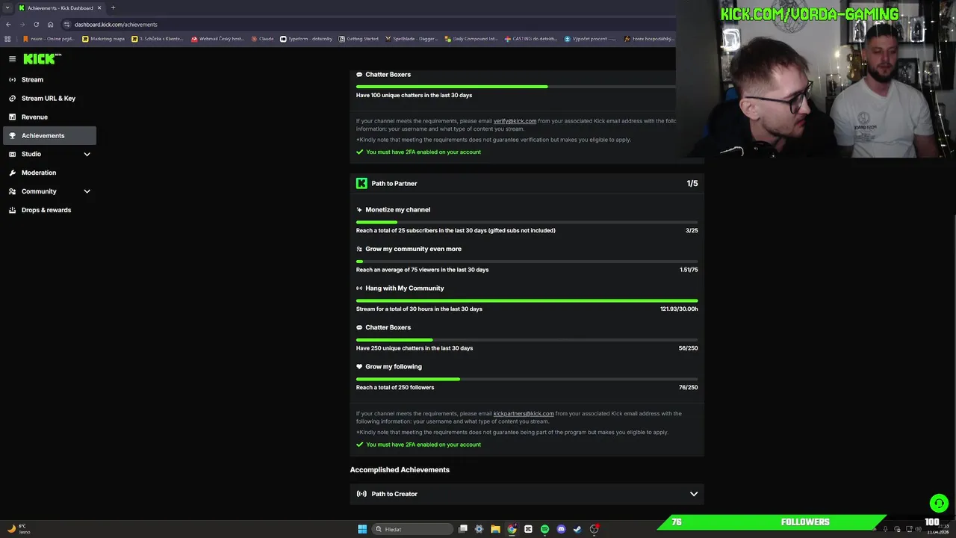Image resolution: width=956 pixels, height=538 pixels.
Task: Open the bookmarks apps grid icon
Action: [8, 39]
